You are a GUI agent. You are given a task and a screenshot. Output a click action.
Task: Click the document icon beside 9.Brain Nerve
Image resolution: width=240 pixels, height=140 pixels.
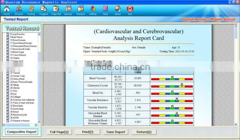pyautogui.click(x=8, y=37)
